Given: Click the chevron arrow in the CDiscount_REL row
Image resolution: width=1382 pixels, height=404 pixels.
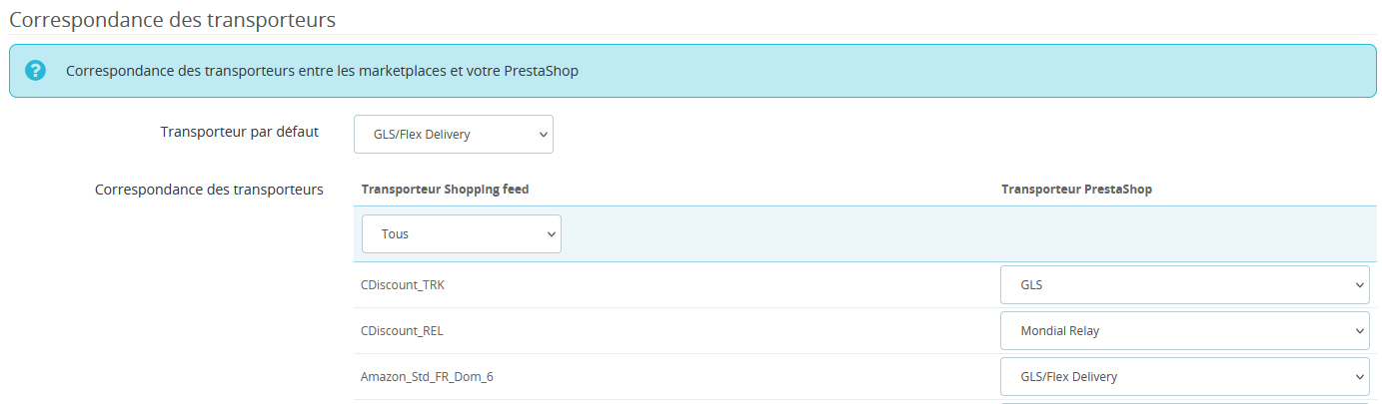Looking at the screenshot, I should (1359, 330).
